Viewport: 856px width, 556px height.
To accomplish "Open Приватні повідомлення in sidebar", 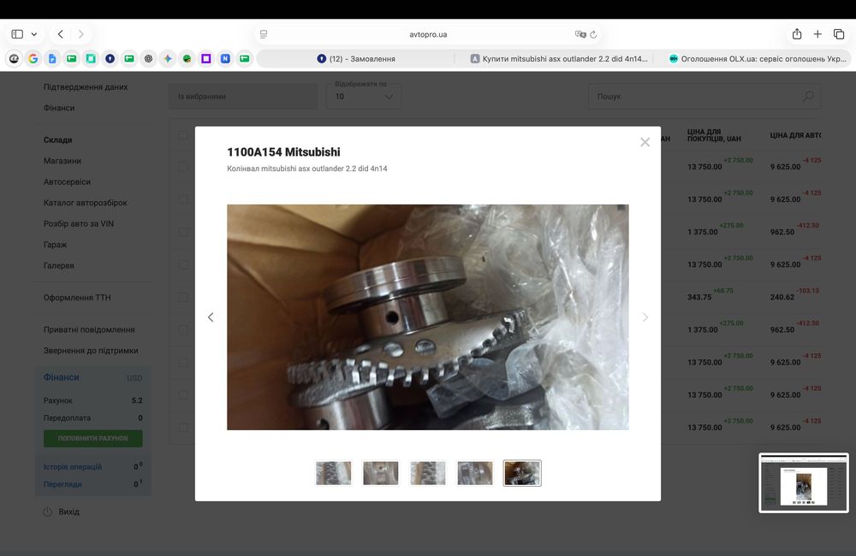I will (x=89, y=329).
